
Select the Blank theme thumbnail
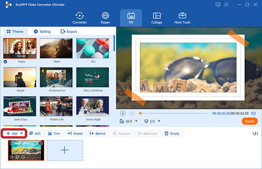click(x=56, y=48)
